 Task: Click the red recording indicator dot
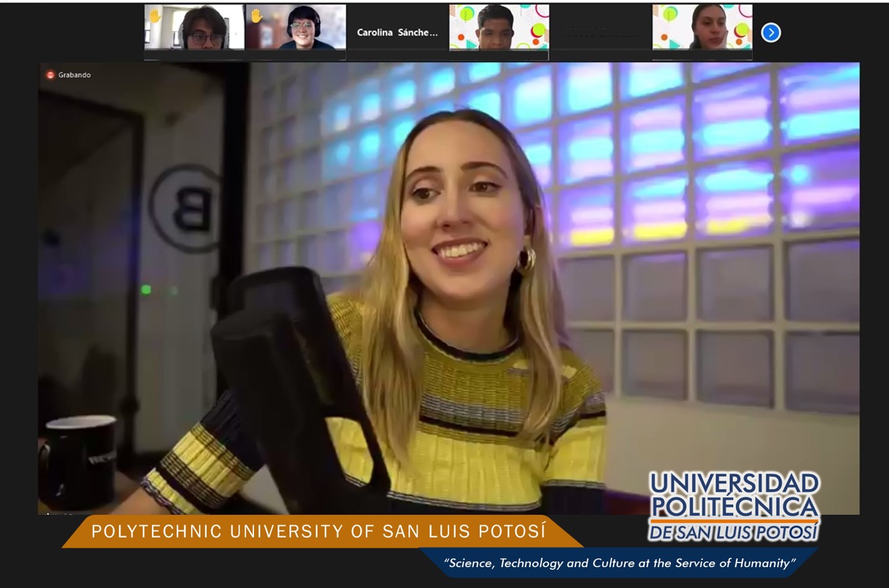pos(50,75)
